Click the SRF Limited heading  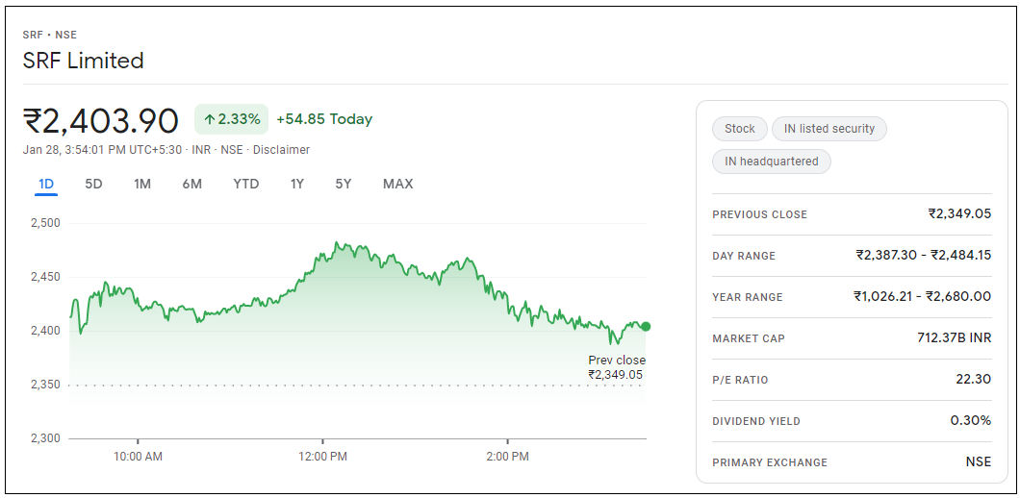coord(84,61)
